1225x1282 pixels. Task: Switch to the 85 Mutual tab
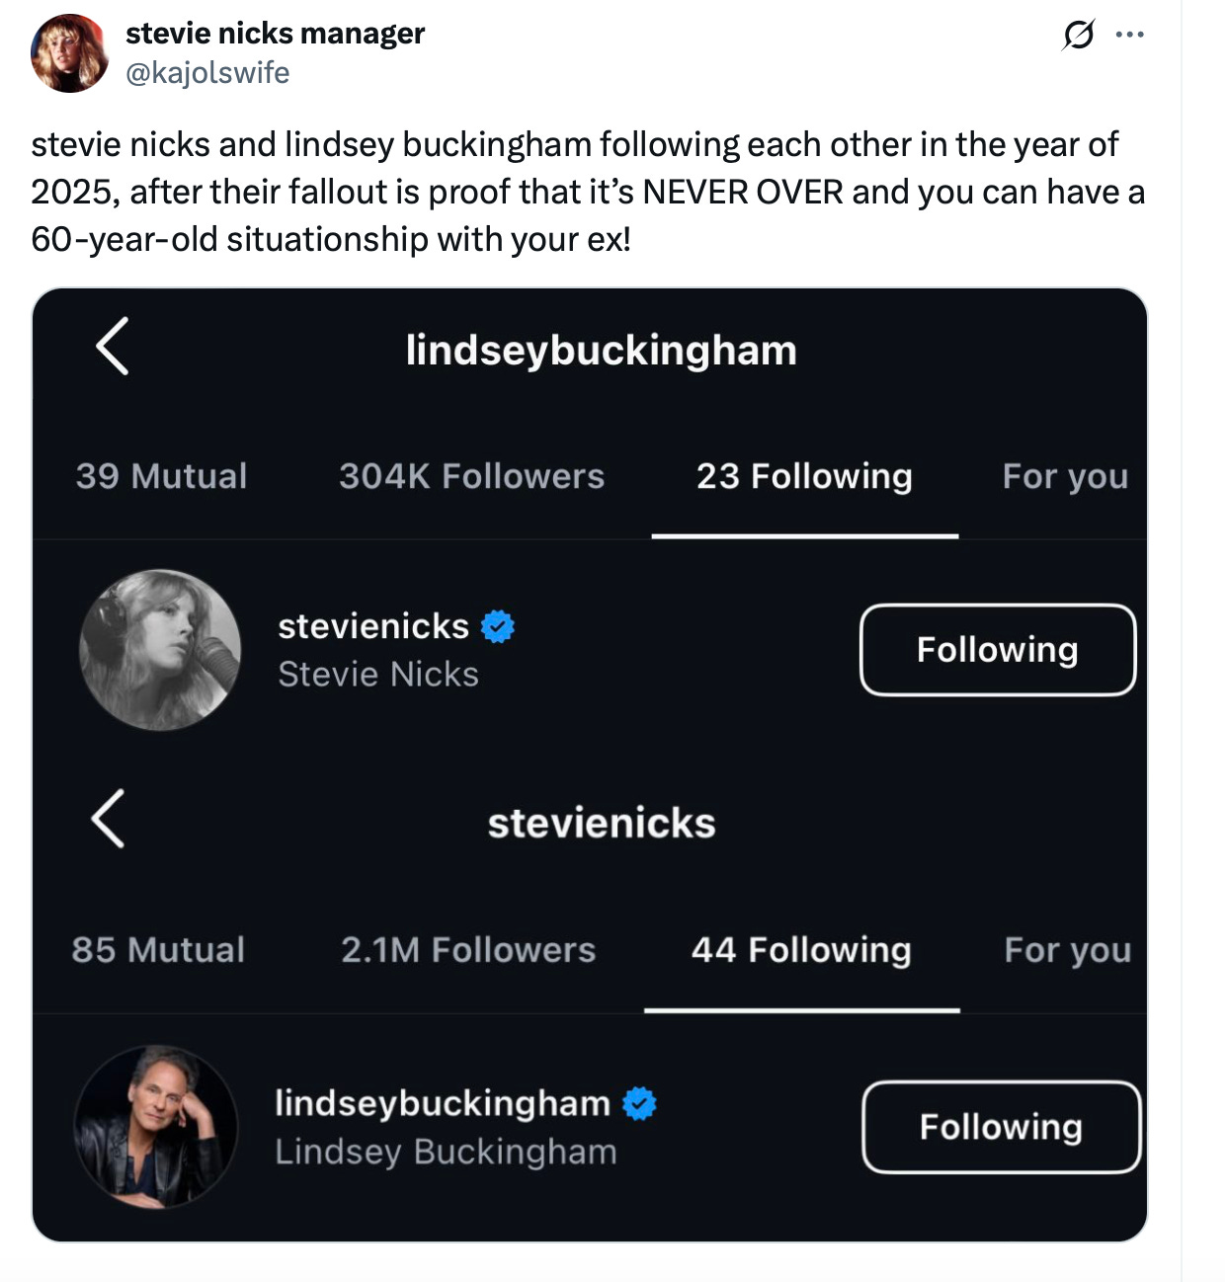(x=158, y=950)
